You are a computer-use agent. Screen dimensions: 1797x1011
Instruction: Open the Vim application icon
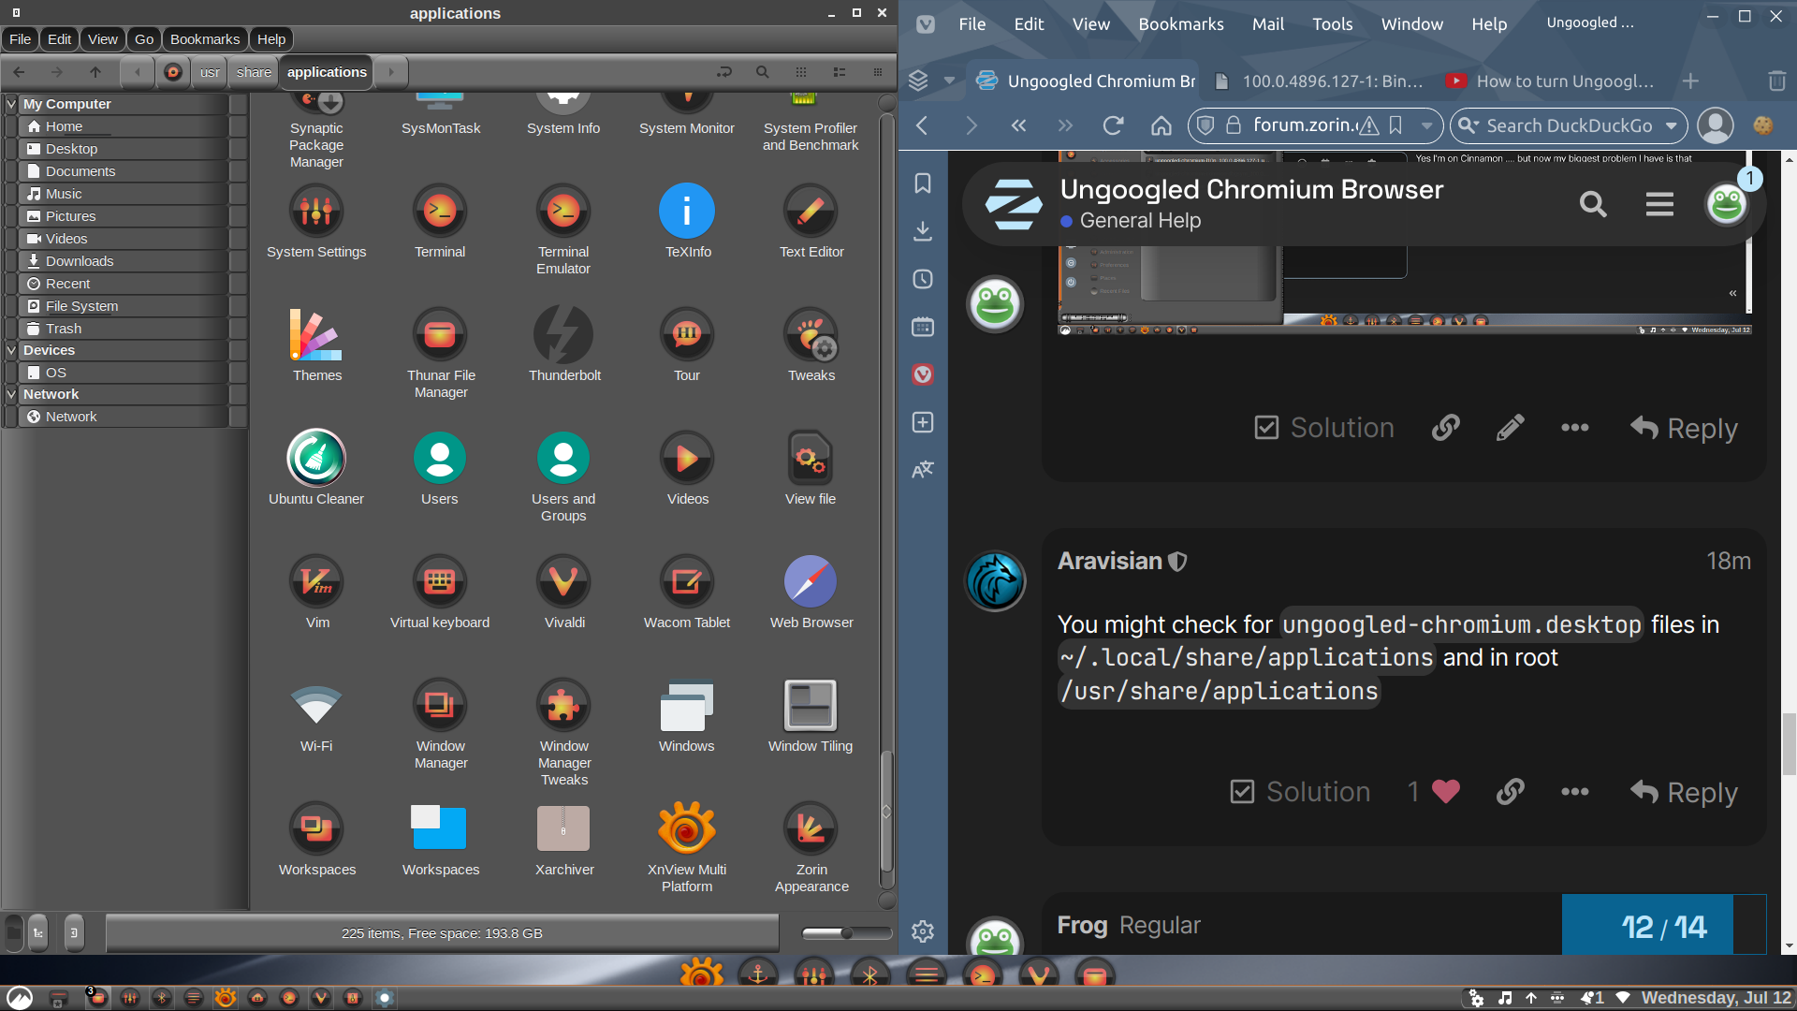pos(316,581)
